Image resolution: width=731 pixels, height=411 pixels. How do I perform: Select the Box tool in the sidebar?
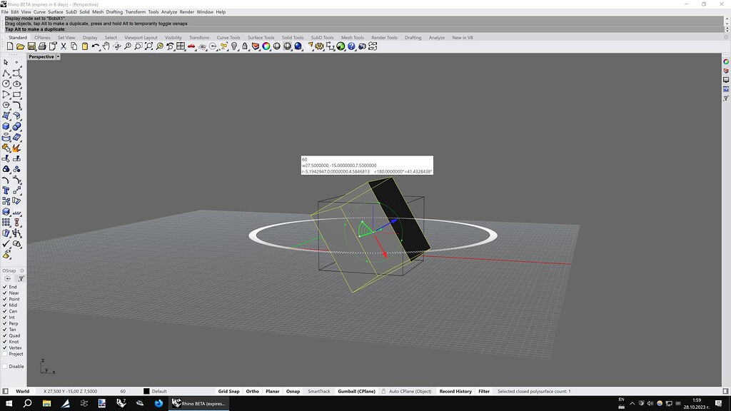[6, 126]
